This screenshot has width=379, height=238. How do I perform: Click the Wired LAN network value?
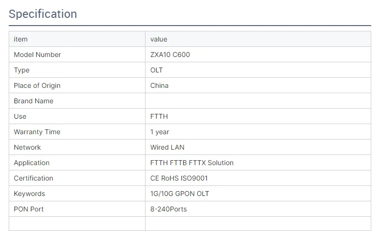point(167,147)
